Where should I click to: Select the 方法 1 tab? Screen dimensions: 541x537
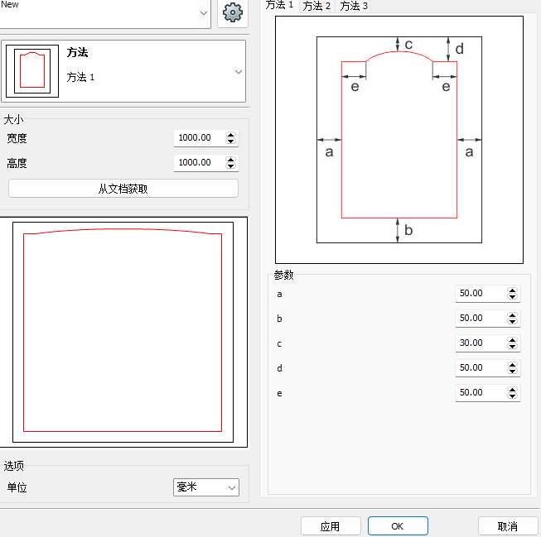[279, 6]
